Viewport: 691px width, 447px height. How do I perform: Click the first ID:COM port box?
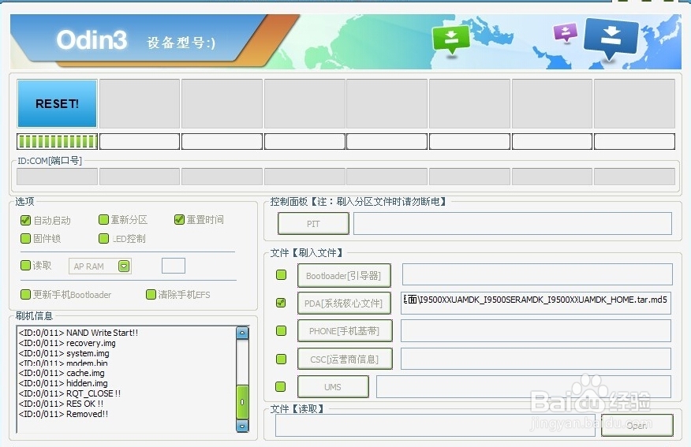click(58, 177)
